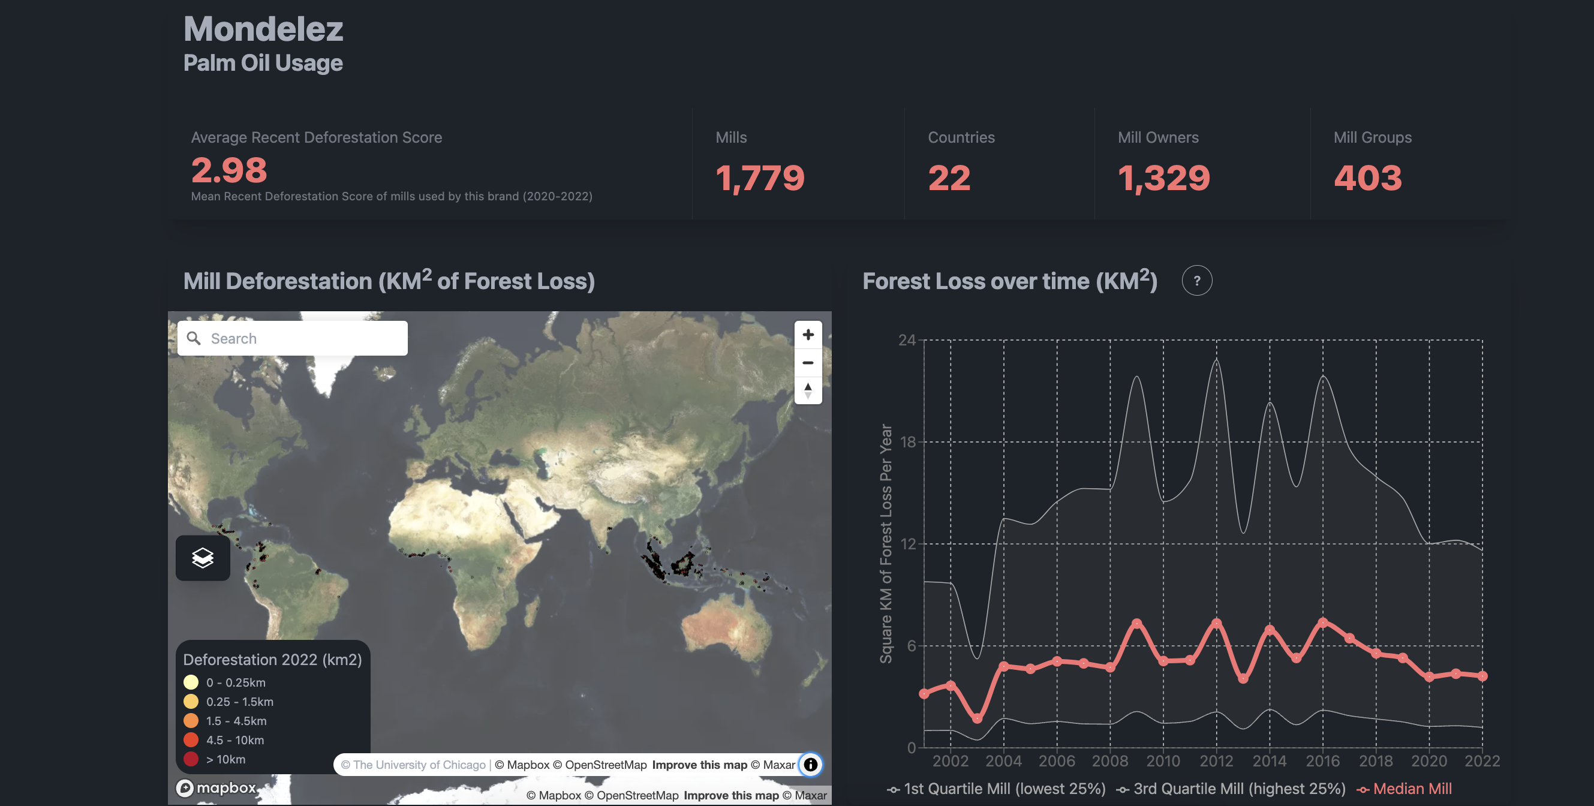Zoom out on the map with minus button
The width and height of the screenshot is (1594, 806).
coord(808,362)
